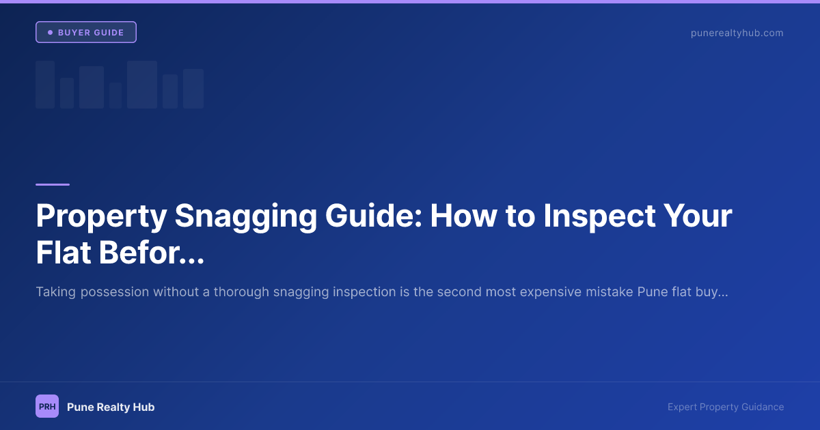This screenshot has height=430, width=820.
Task: Select the bar chart graphic
Action: pyautogui.click(x=120, y=84)
